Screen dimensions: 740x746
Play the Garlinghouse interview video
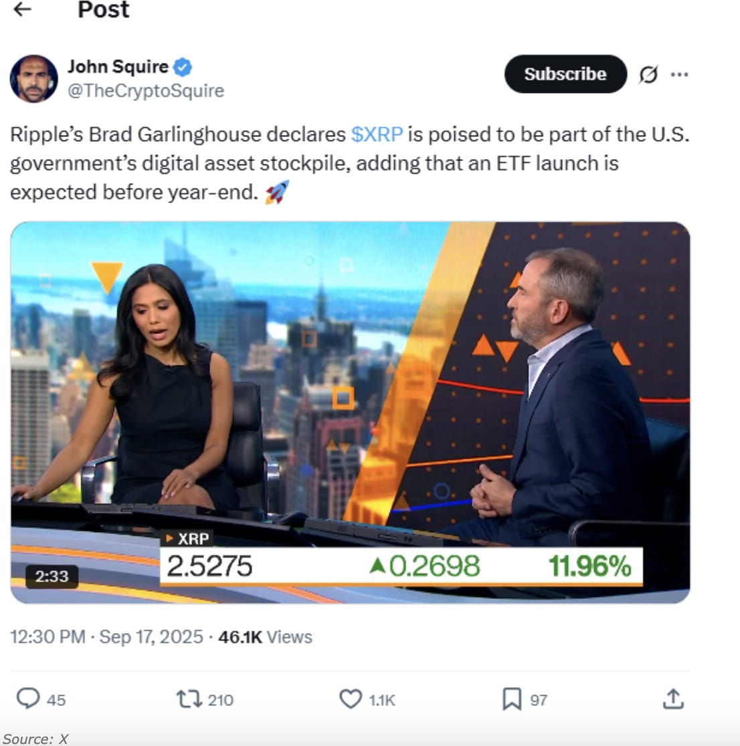[x=350, y=412]
